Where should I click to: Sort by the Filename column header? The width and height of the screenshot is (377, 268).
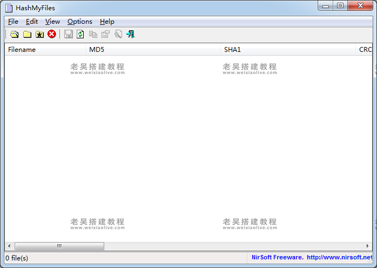[x=45, y=50]
